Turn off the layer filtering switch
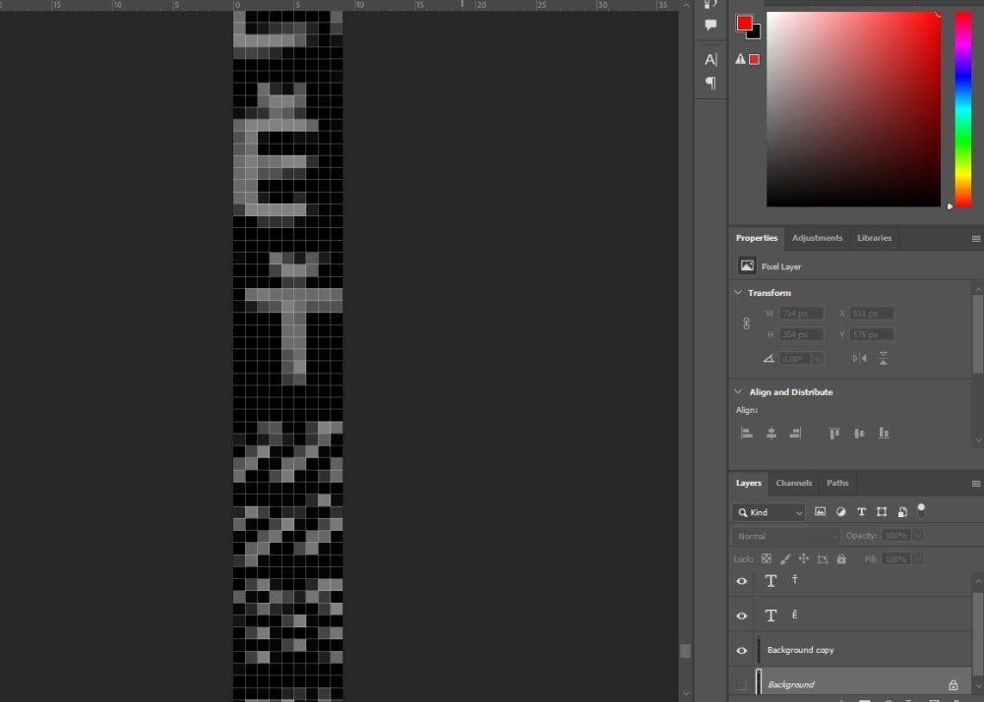The width and height of the screenshot is (984, 702). 922,510
